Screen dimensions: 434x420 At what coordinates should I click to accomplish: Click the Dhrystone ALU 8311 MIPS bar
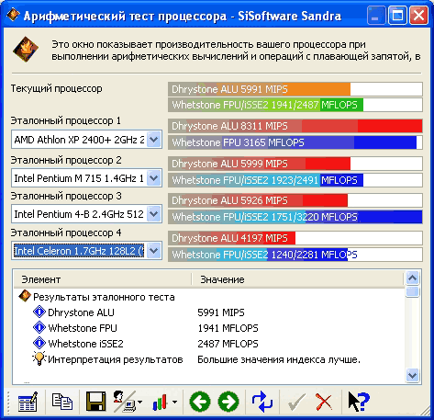tap(295, 126)
